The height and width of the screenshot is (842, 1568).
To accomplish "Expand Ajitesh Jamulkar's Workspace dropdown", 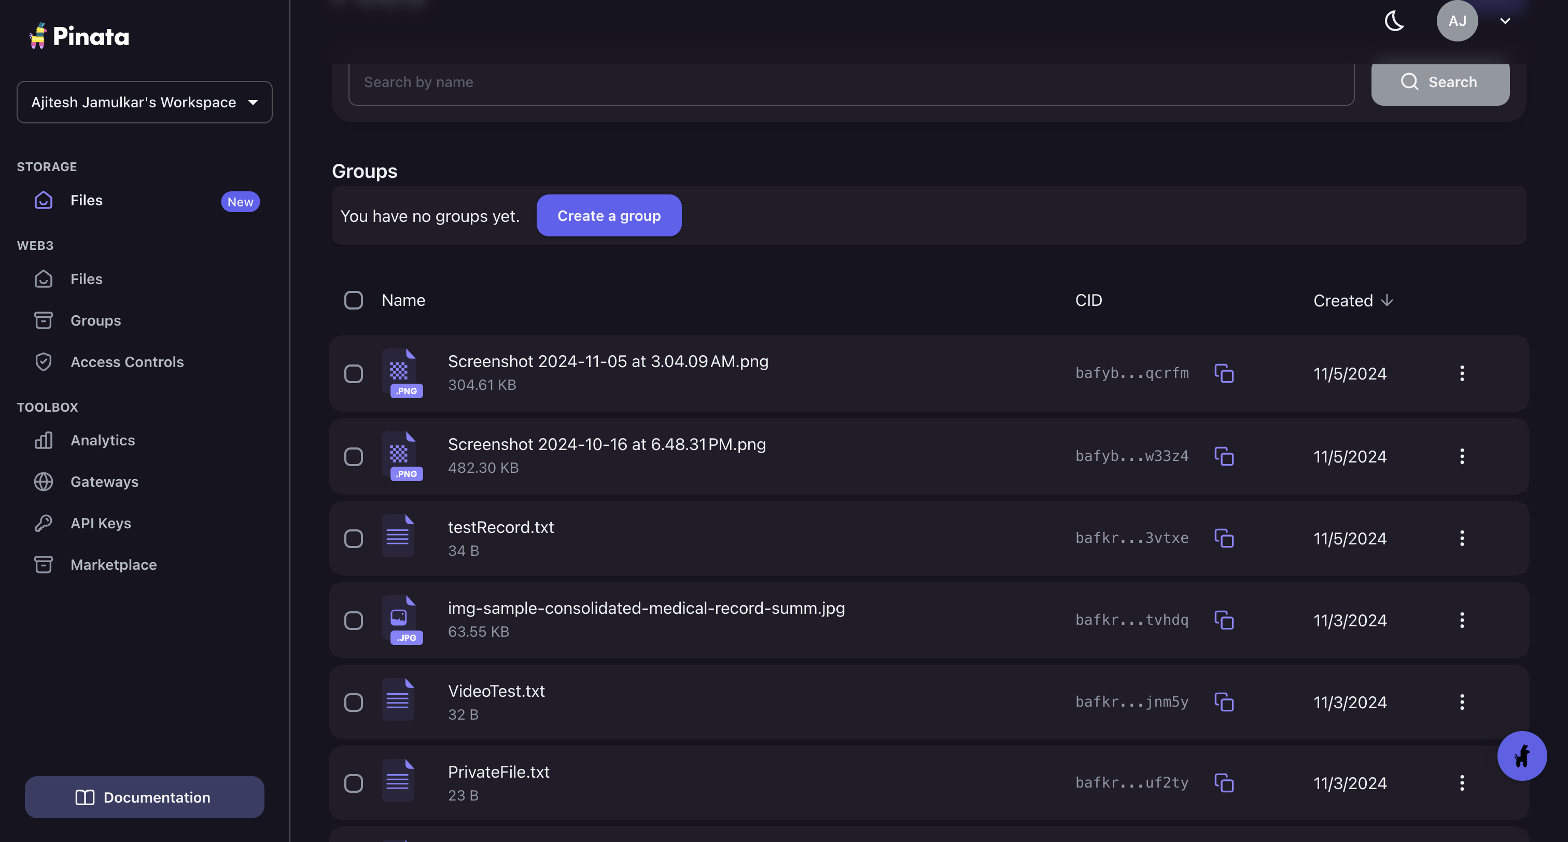I will click(x=144, y=102).
